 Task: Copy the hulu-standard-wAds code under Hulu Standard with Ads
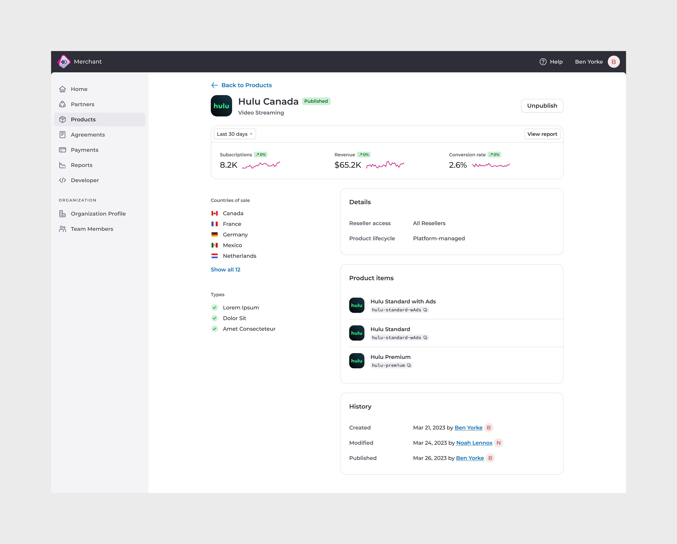coord(425,310)
